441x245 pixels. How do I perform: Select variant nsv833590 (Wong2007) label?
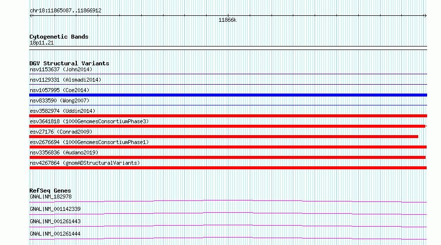(x=59, y=100)
